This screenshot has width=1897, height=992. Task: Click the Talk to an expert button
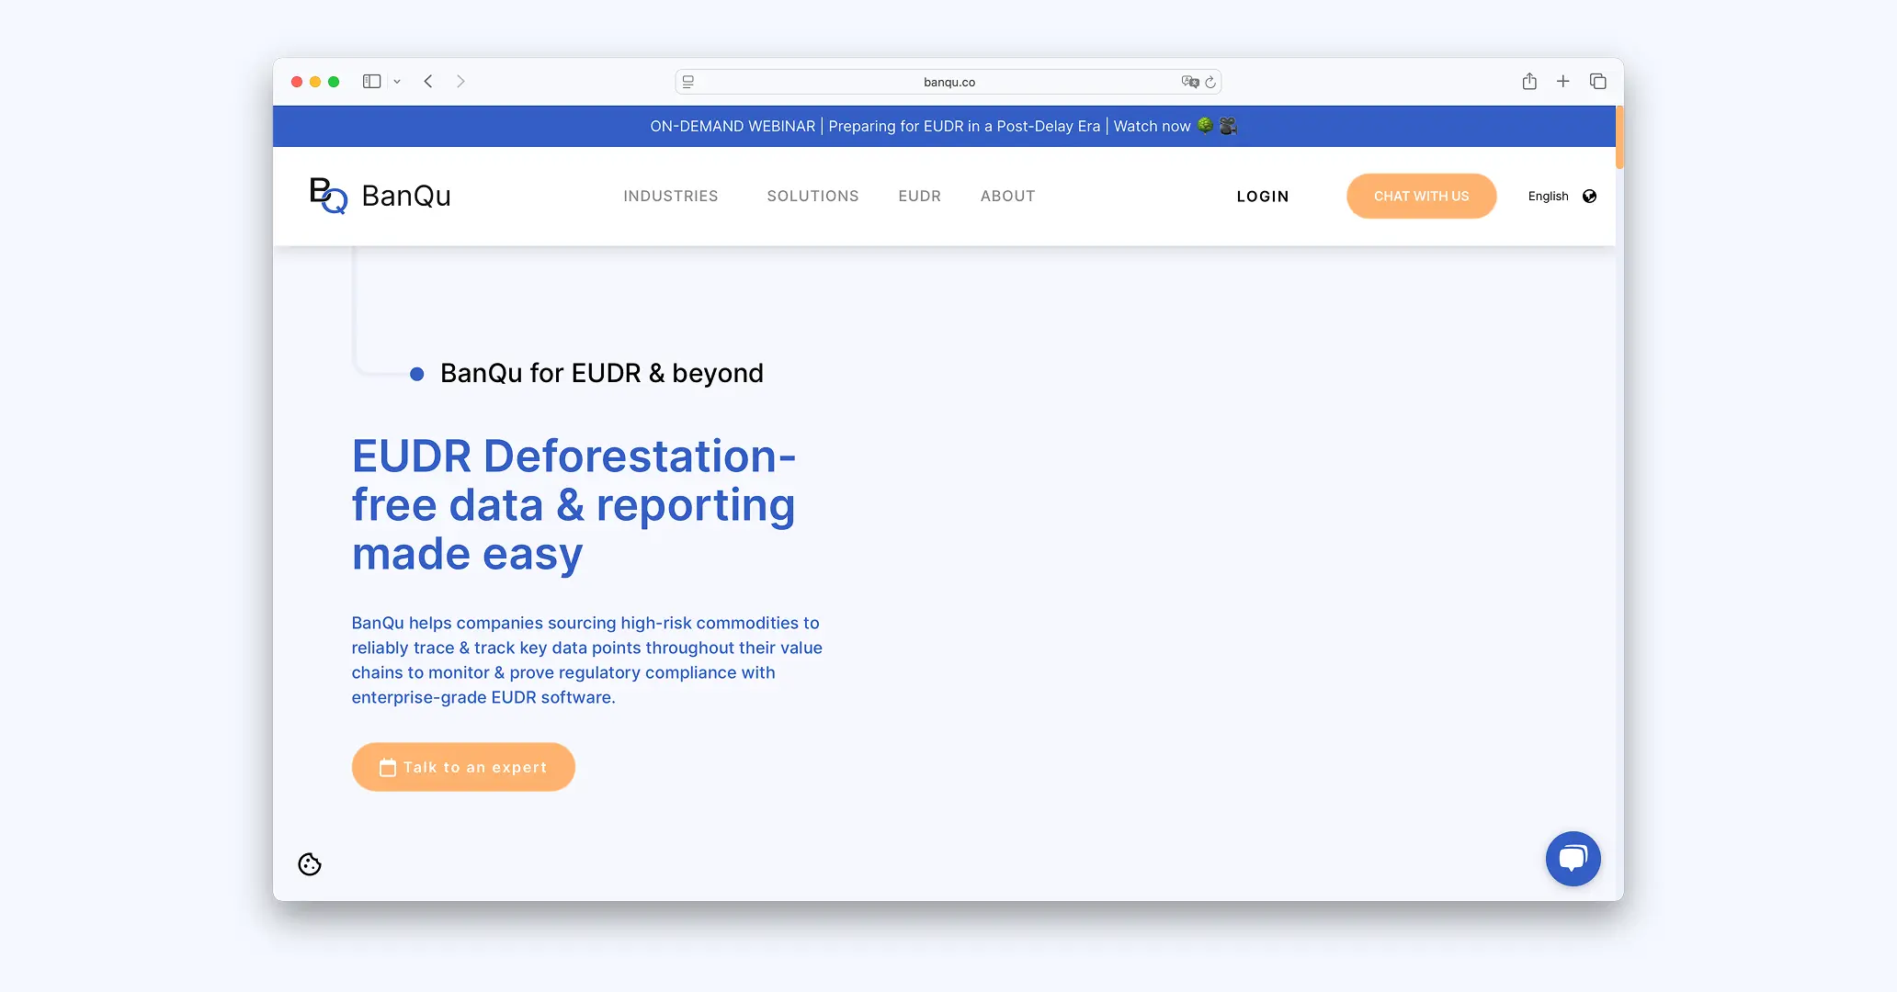(x=463, y=767)
